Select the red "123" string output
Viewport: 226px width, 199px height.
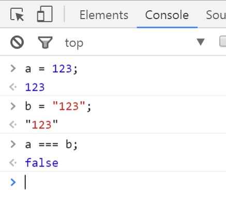point(41,125)
